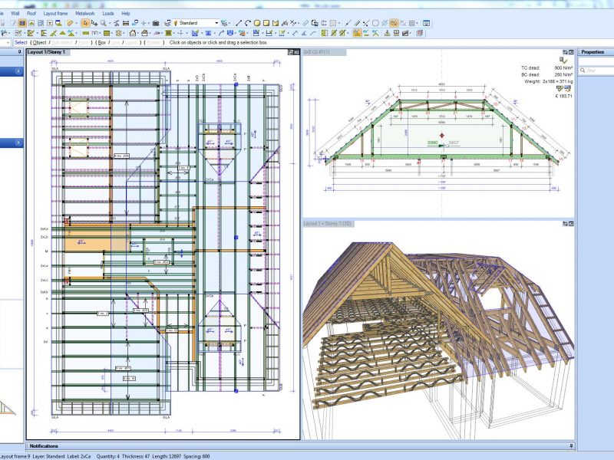Open the Standard layer dropdown

click(216, 23)
